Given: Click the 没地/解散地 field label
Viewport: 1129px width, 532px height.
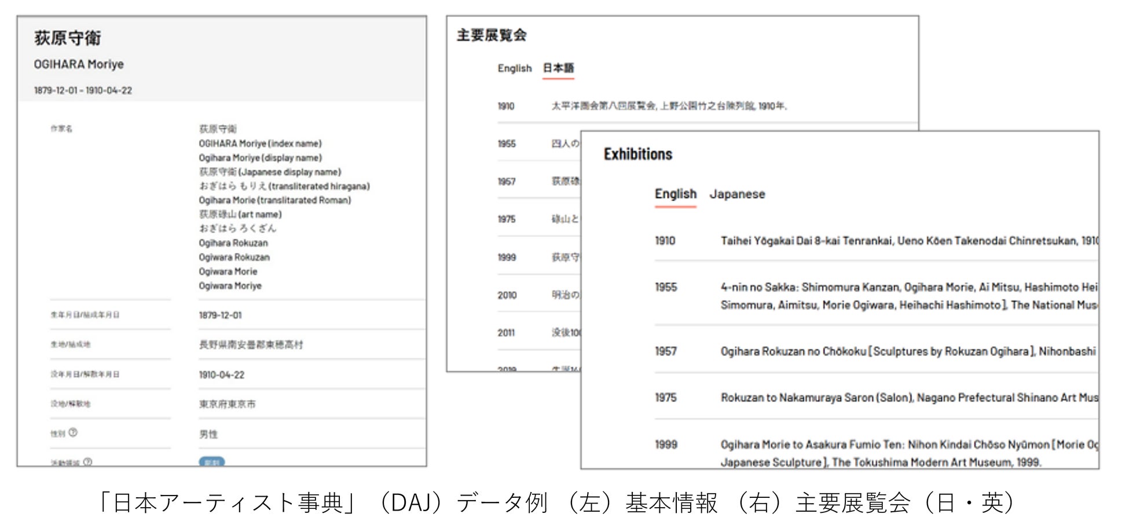Looking at the screenshot, I should tap(70, 404).
